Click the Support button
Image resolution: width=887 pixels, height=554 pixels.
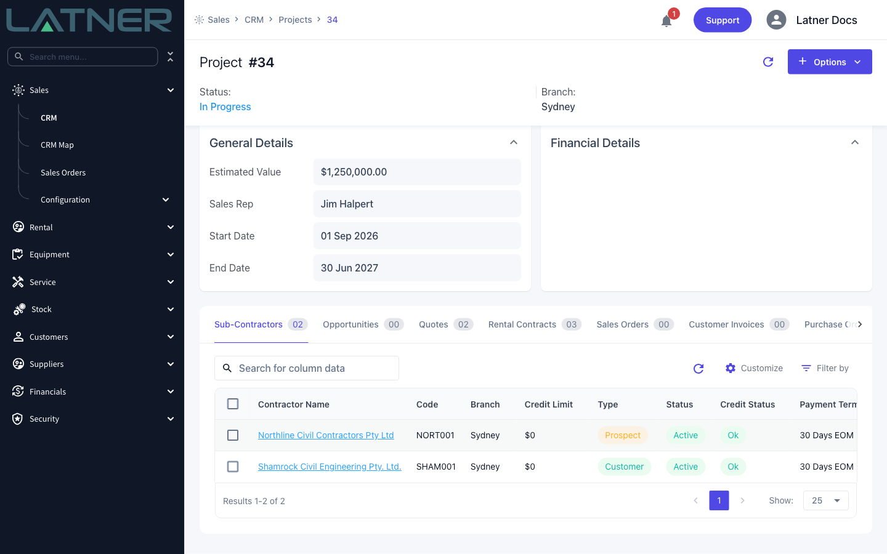click(x=723, y=20)
